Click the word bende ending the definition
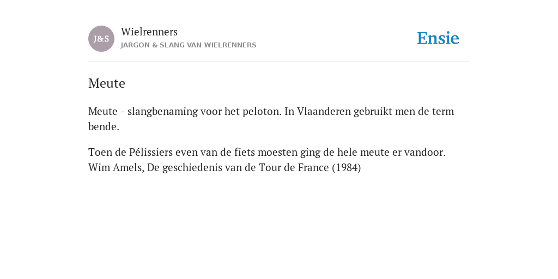This screenshot has height=279, width=558. click(104, 126)
